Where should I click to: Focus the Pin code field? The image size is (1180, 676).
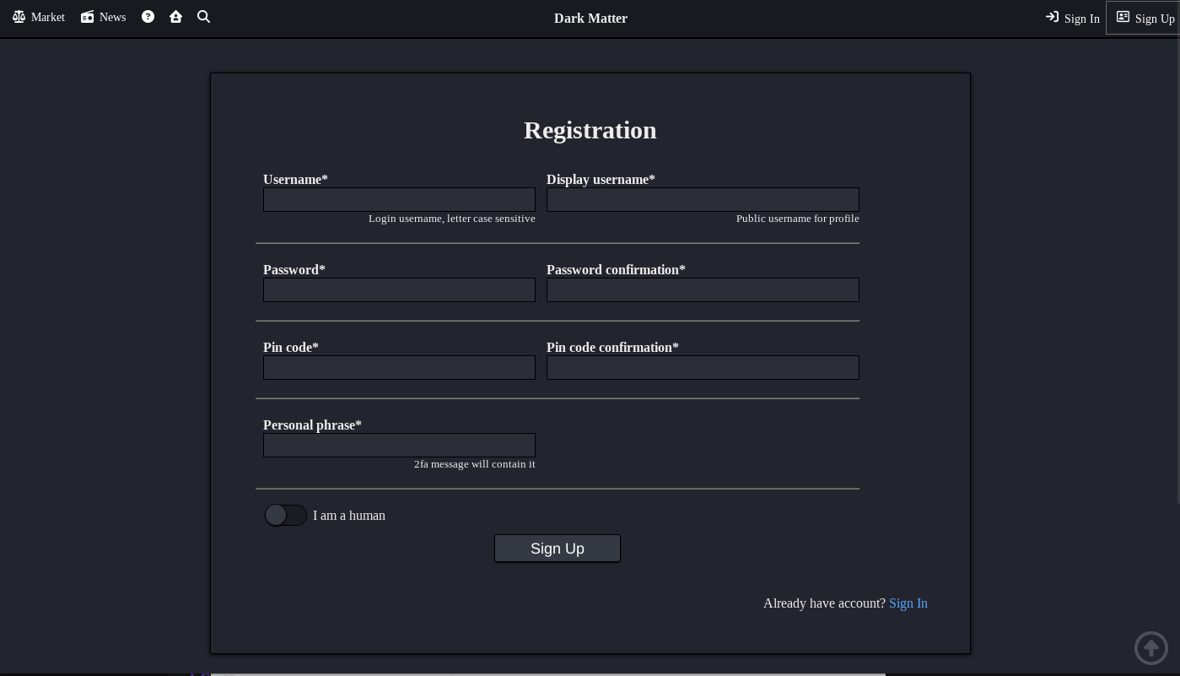[x=399, y=367]
